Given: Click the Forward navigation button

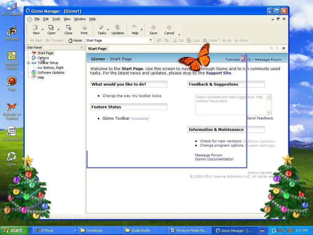Looking at the screenshot, I should pyautogui.click(x=54, y=40).
